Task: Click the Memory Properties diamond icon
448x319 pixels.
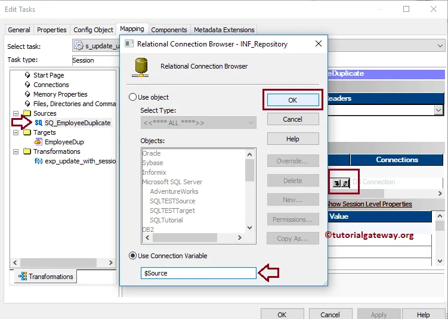Action: 27,94
